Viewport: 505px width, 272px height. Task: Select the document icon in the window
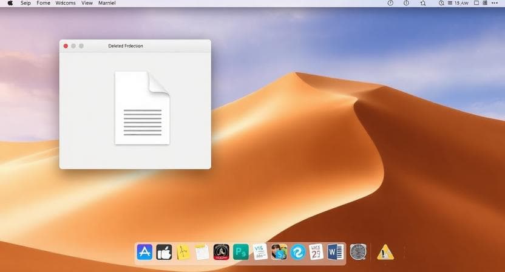pyautogui.click(x=143, y=108)
